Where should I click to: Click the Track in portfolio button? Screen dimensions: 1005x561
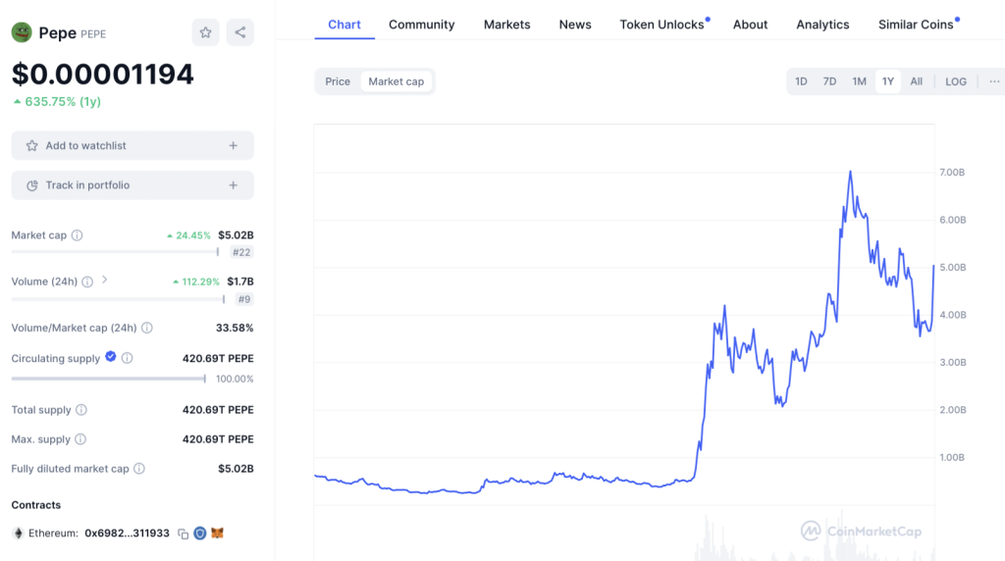[132, 185]
